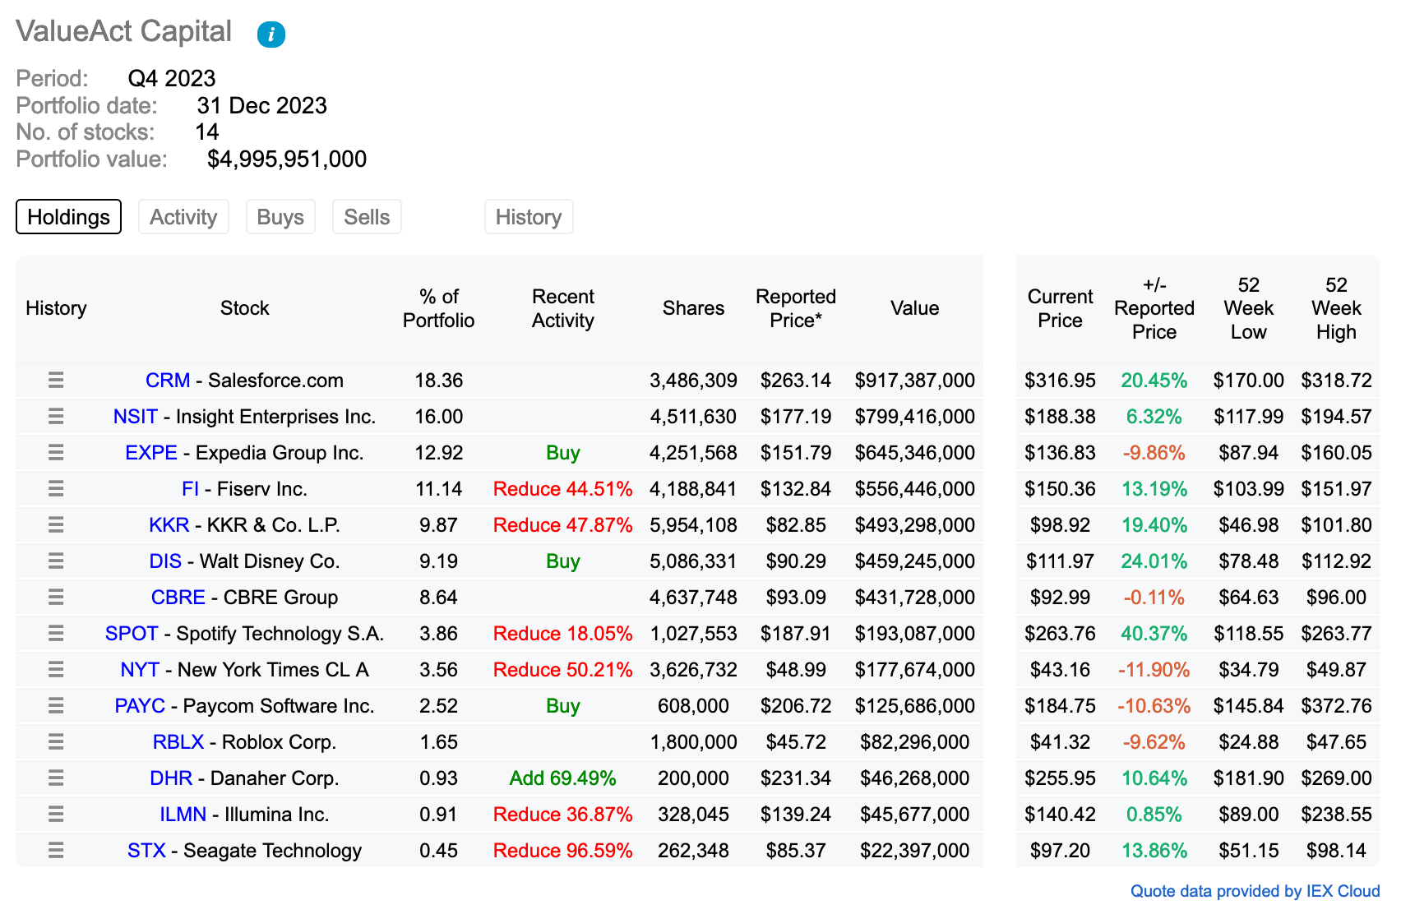This screenshot has width=1401, height=914.
Task: Open the CRM ticker link
Action: point(168,381)
